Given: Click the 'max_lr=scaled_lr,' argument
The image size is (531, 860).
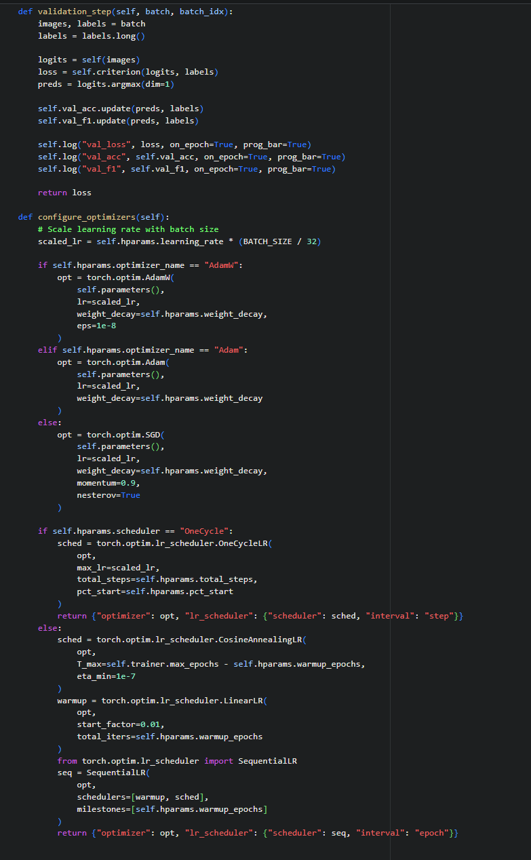Looking at the screenshot, I should coord(119,567).
